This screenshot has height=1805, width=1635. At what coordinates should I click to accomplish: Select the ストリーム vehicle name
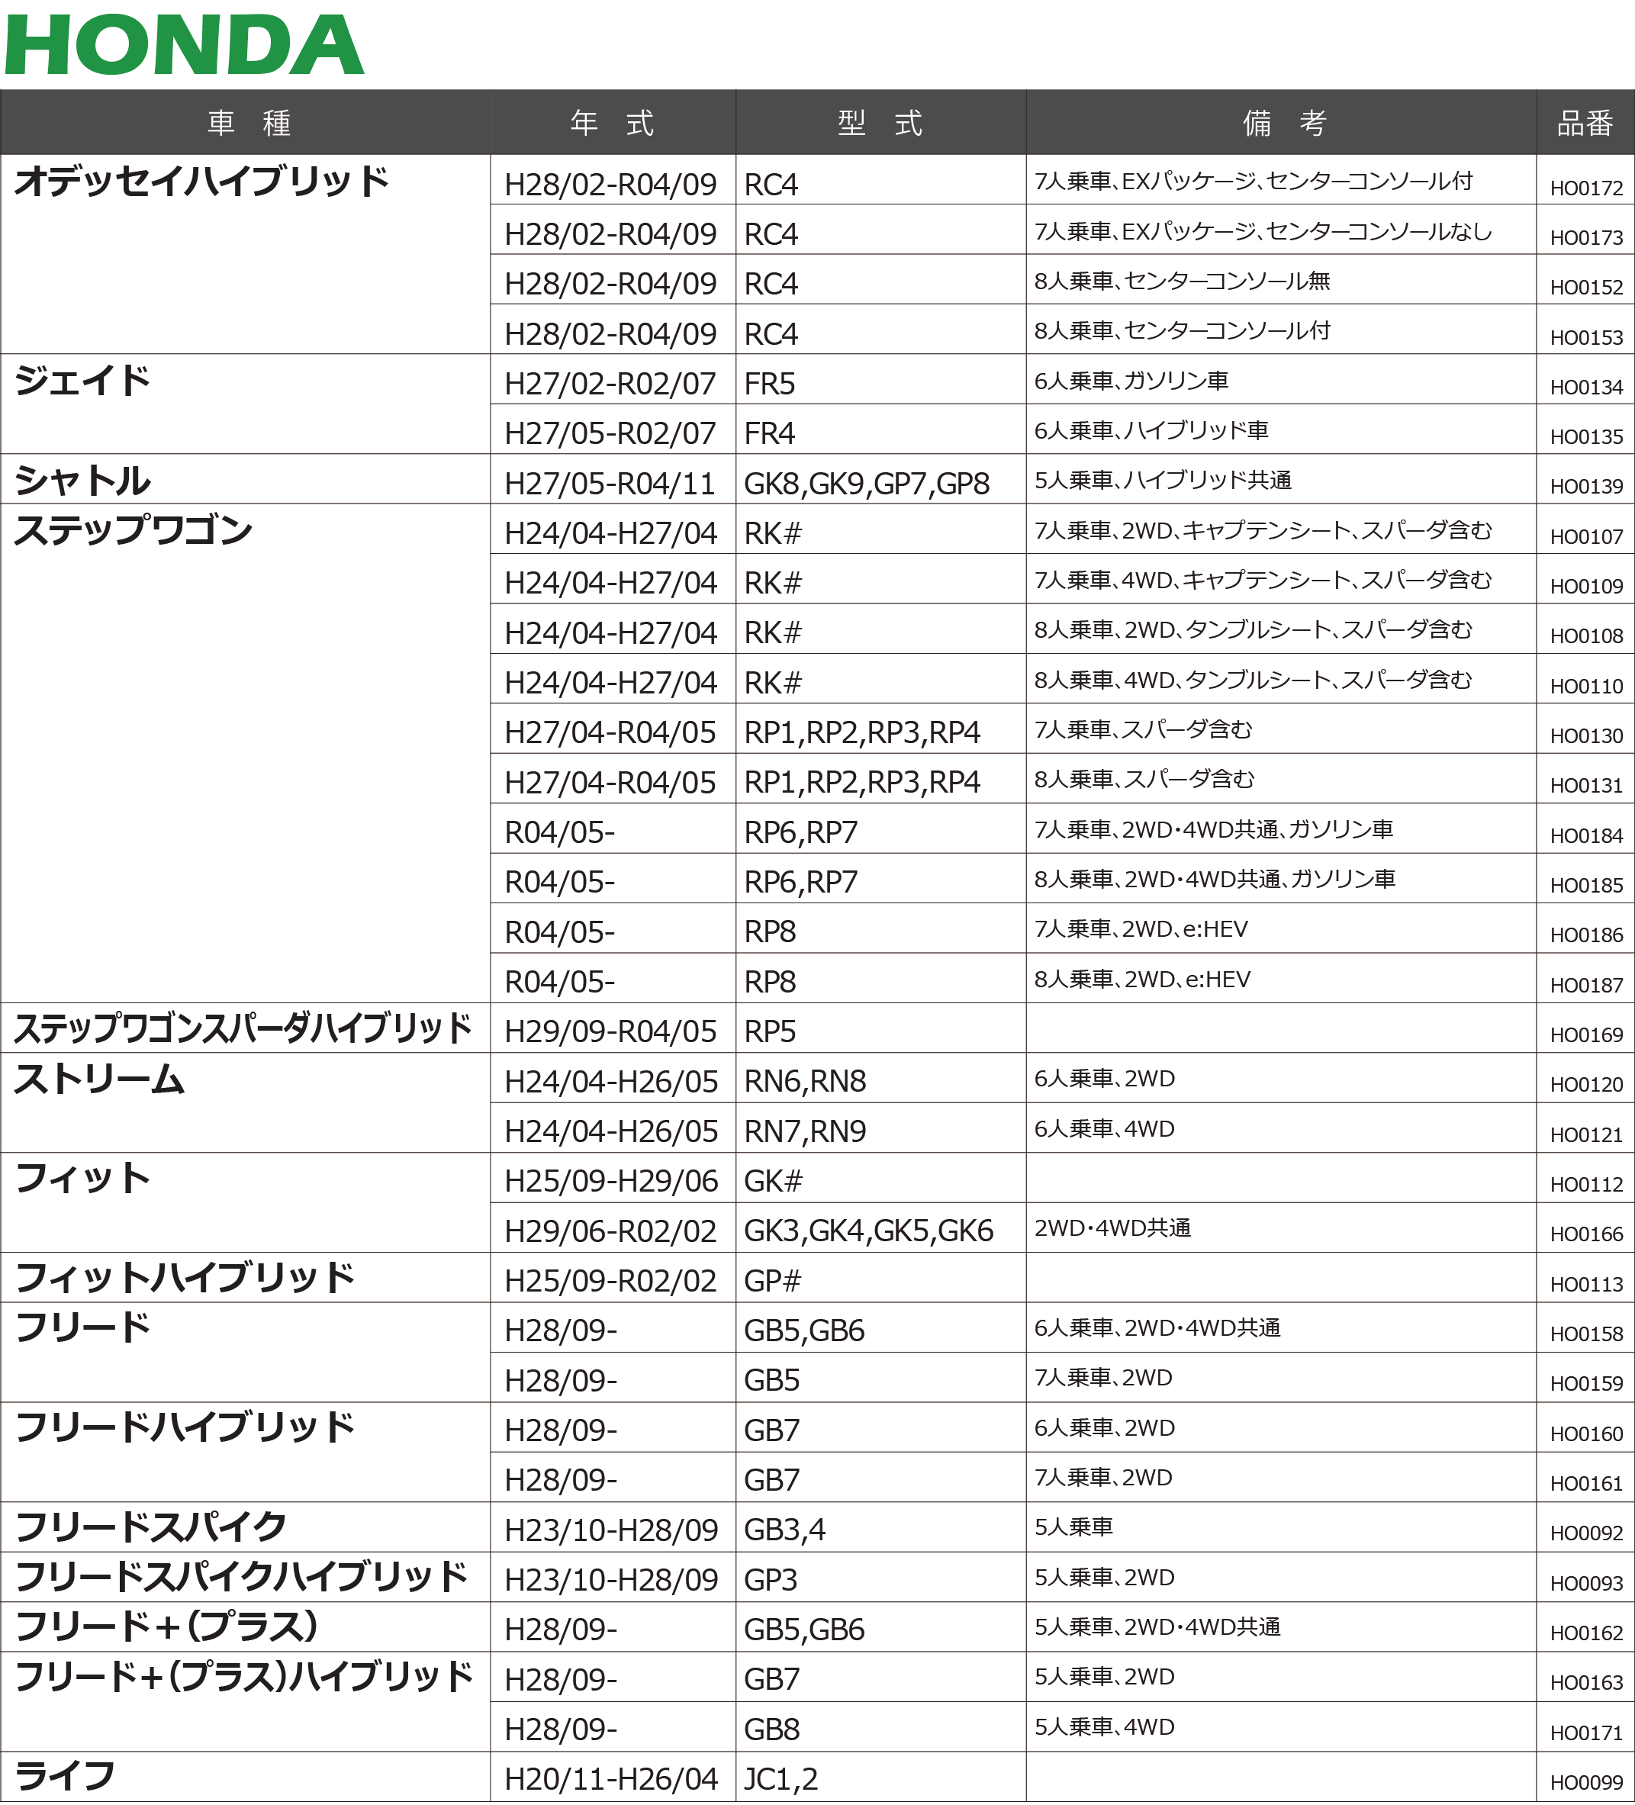98,1079
